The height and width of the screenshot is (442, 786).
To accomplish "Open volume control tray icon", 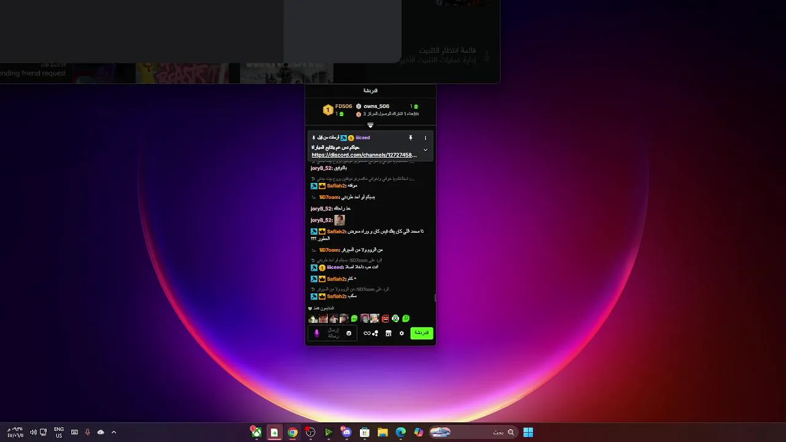I will [x=33, y=432].
